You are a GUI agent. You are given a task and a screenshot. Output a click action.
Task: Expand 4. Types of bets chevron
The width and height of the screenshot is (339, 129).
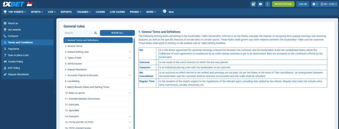(x=130, y=58)
